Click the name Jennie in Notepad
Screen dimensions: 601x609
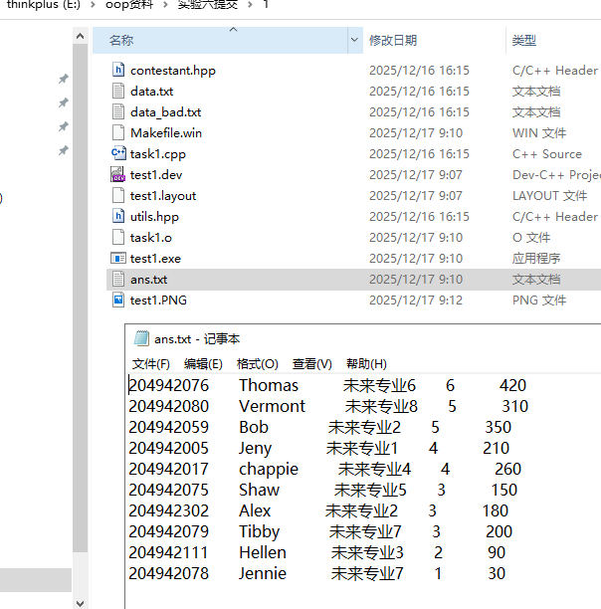[263, 573]
